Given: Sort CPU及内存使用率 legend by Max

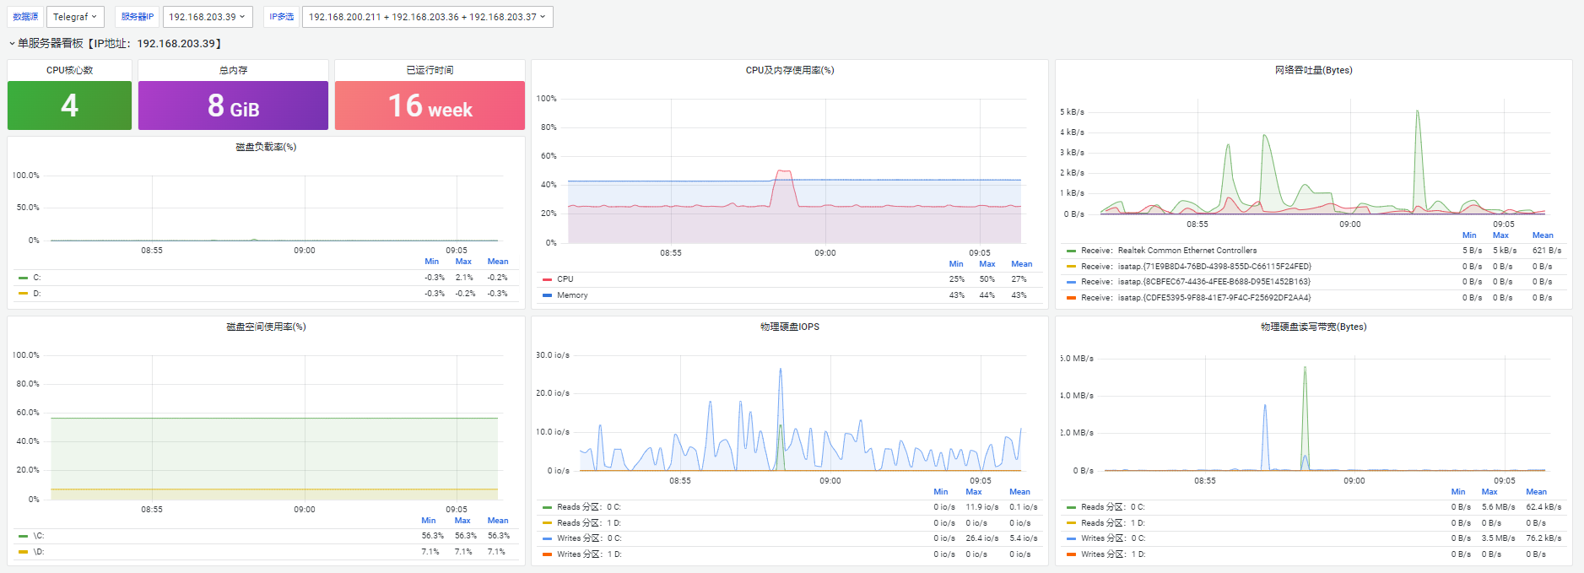Looking at the screenshot, I should pyautogui.click(x=987, y=264).
